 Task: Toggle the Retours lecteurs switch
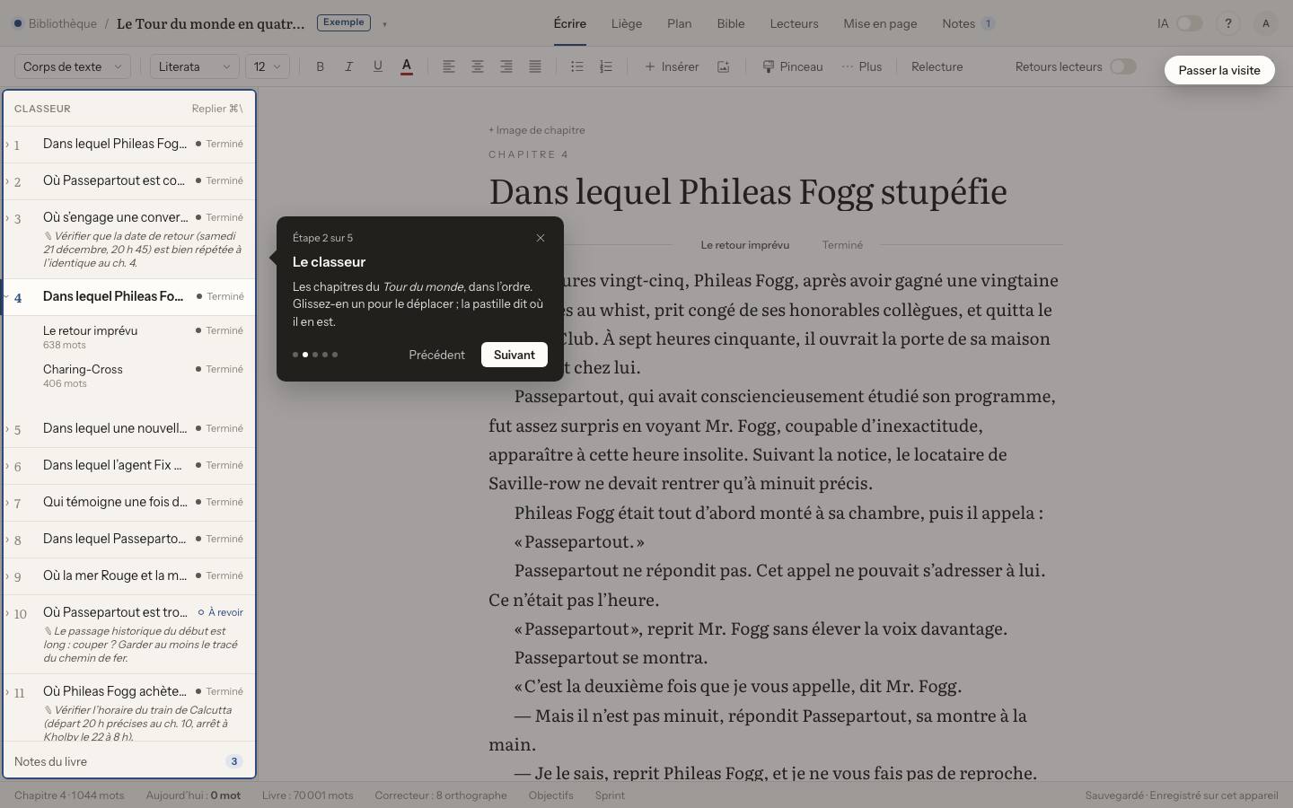pos(1123,66)
